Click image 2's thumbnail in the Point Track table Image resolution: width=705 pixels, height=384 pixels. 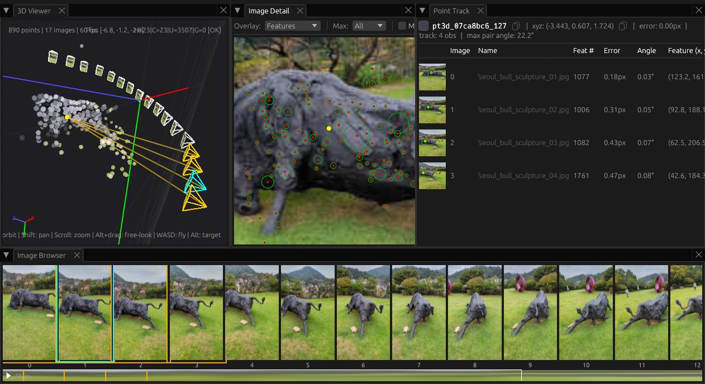click(x=432, y=142)
